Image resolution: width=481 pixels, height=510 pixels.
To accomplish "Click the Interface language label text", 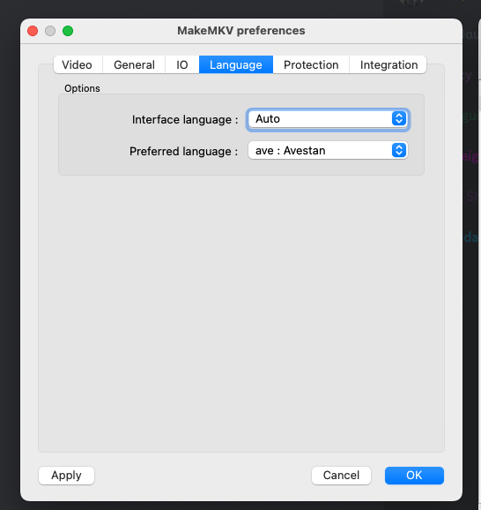I will tap(185, 120).
